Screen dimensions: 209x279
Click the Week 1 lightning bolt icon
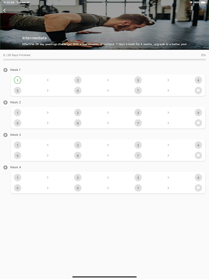point(5,70)
